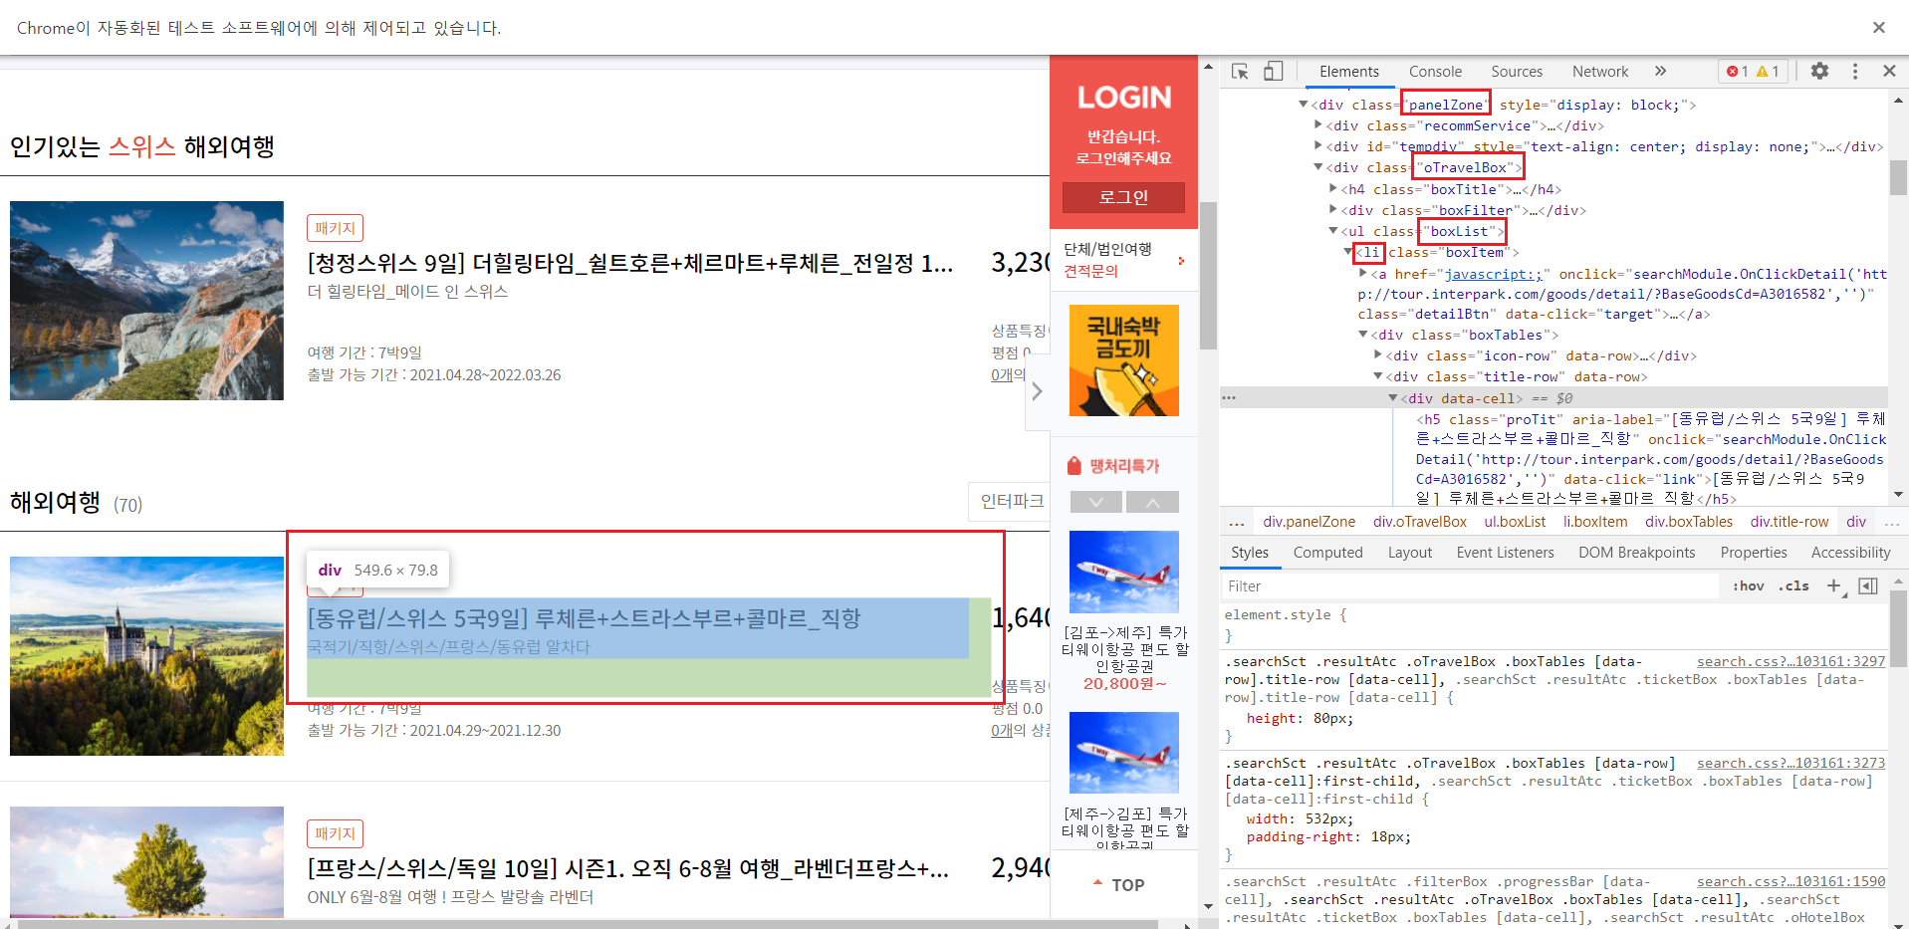Click the castle forest thumbnail
This screenshot has height=929, width=1909.
146,656
